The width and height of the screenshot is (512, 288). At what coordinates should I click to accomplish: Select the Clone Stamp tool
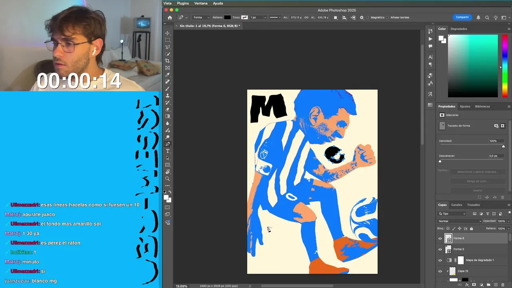pyautogui.click(x=168, y=96)
